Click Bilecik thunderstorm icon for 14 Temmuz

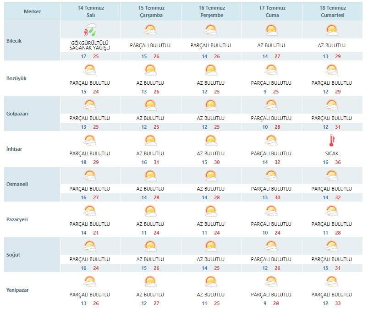coord(91,30)
